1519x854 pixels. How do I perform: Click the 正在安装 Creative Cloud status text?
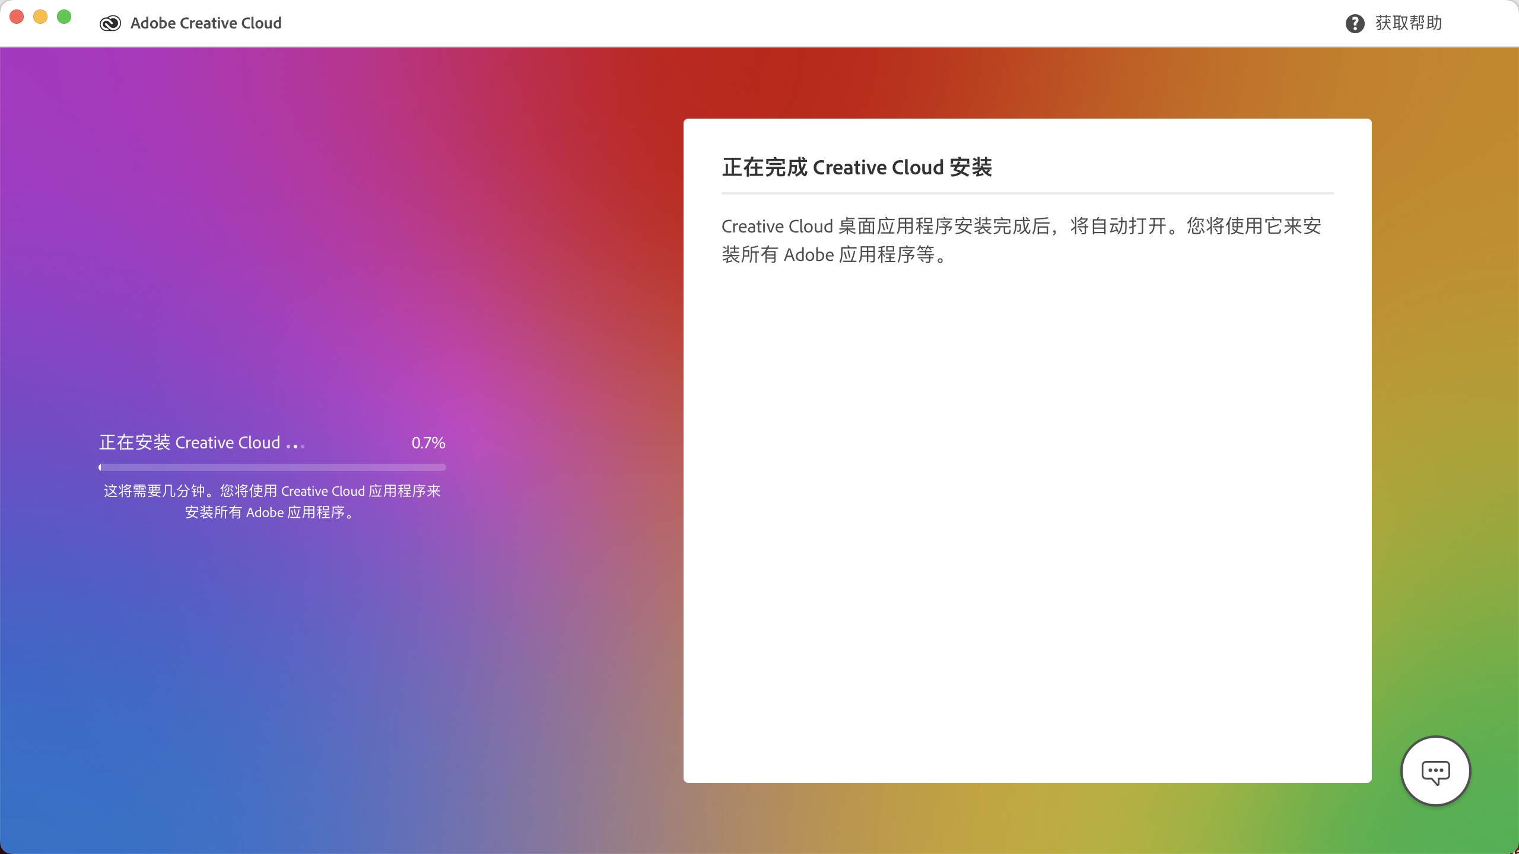tap(189, 442)
